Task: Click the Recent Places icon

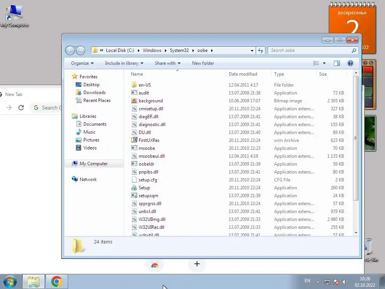Action: (x=79, y=100)
